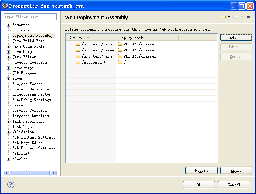
Task: Expand the Task Repository node
Action: pos(8,122)
